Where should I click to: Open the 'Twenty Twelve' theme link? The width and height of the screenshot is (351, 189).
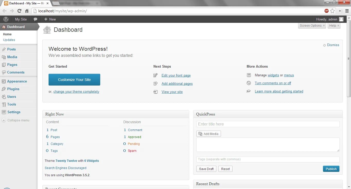click(66, 161)
